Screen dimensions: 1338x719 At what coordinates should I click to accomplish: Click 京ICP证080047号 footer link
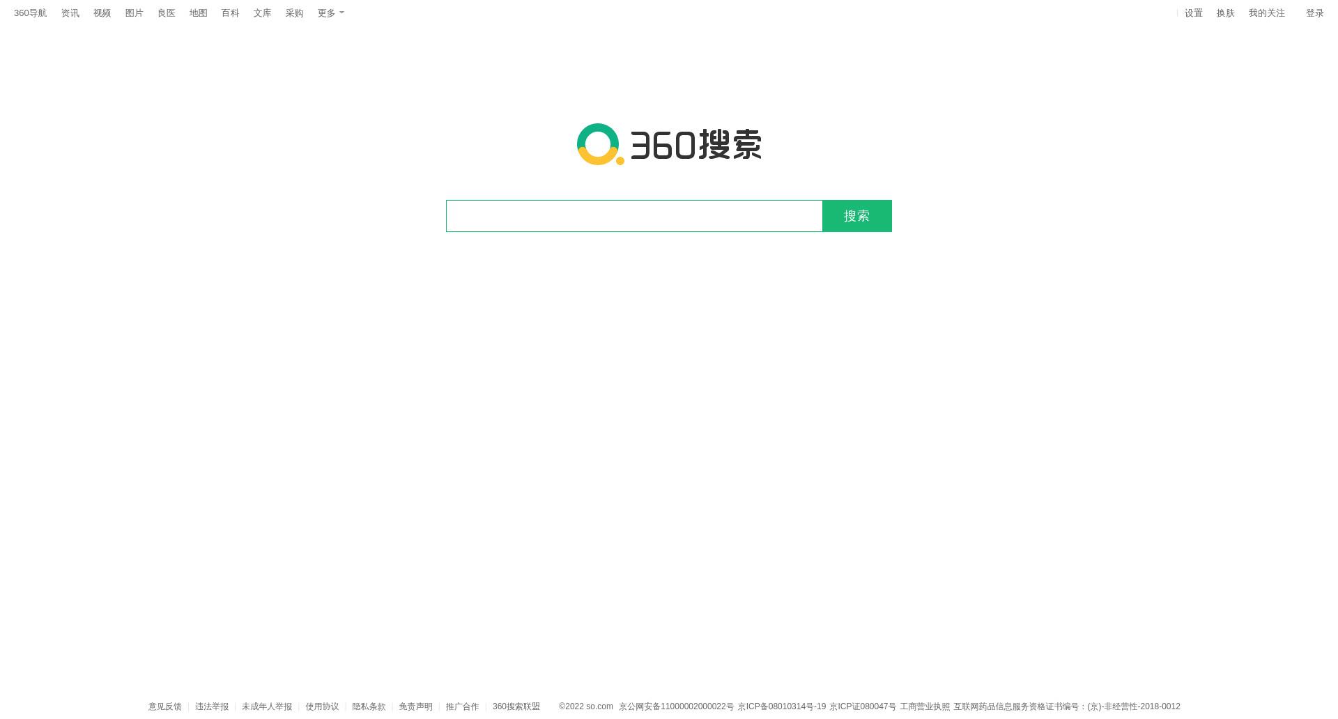[x=863, y=706]
